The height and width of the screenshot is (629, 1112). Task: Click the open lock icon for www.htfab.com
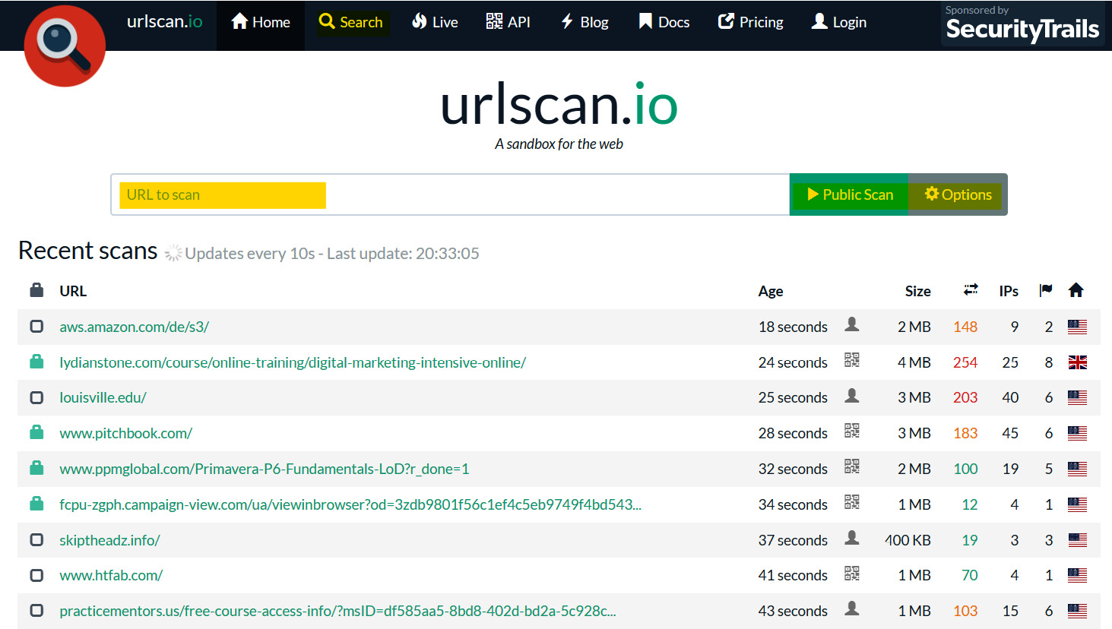[x=36, y=575]
